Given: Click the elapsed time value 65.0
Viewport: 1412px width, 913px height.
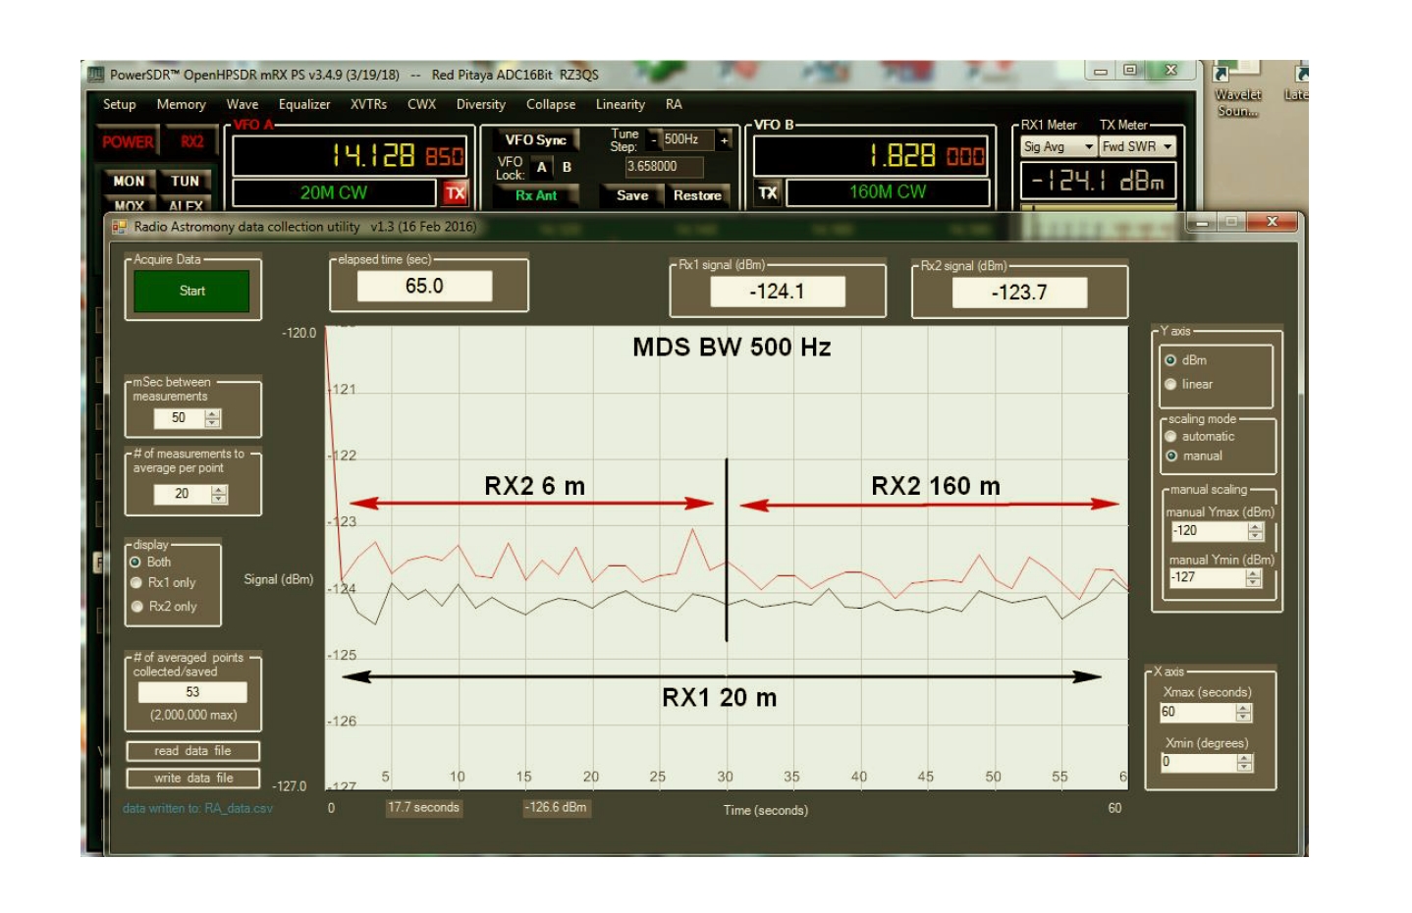Looking at the screenshot, I should point(424,286).
